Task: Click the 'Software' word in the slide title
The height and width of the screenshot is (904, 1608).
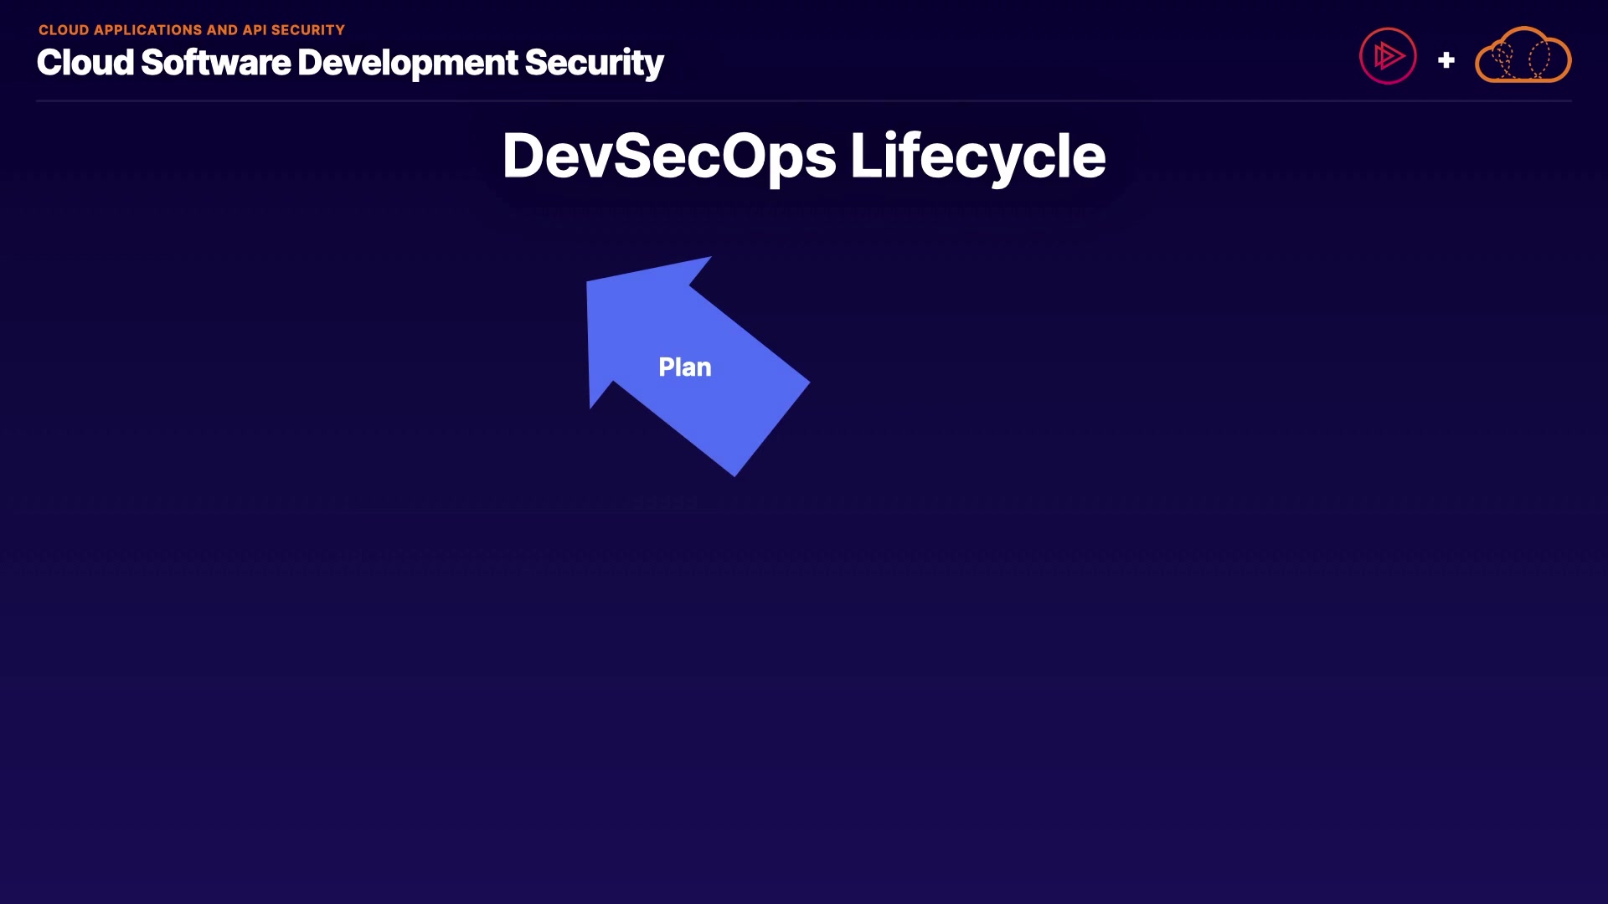Action: (215, 63)
